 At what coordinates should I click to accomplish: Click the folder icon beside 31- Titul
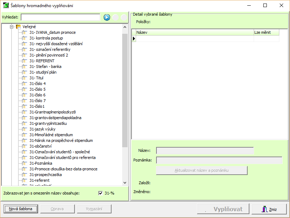pos(25,78)
